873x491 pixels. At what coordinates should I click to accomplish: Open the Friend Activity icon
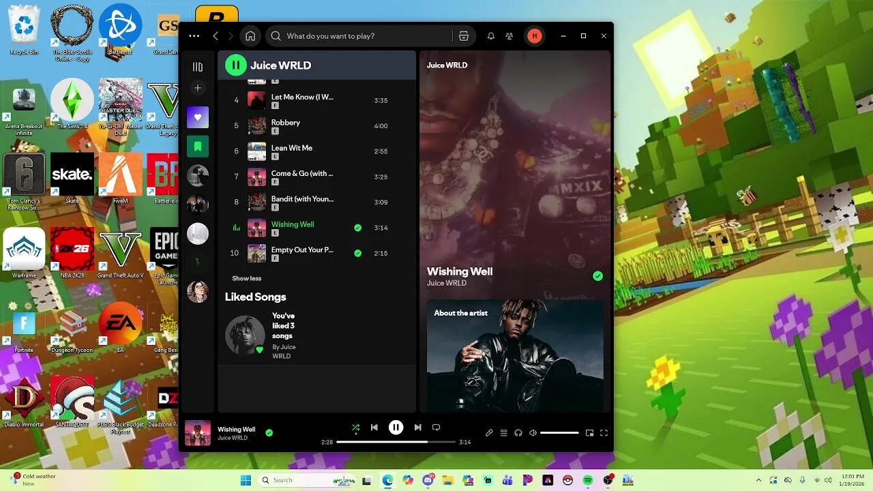pos(509,36)
